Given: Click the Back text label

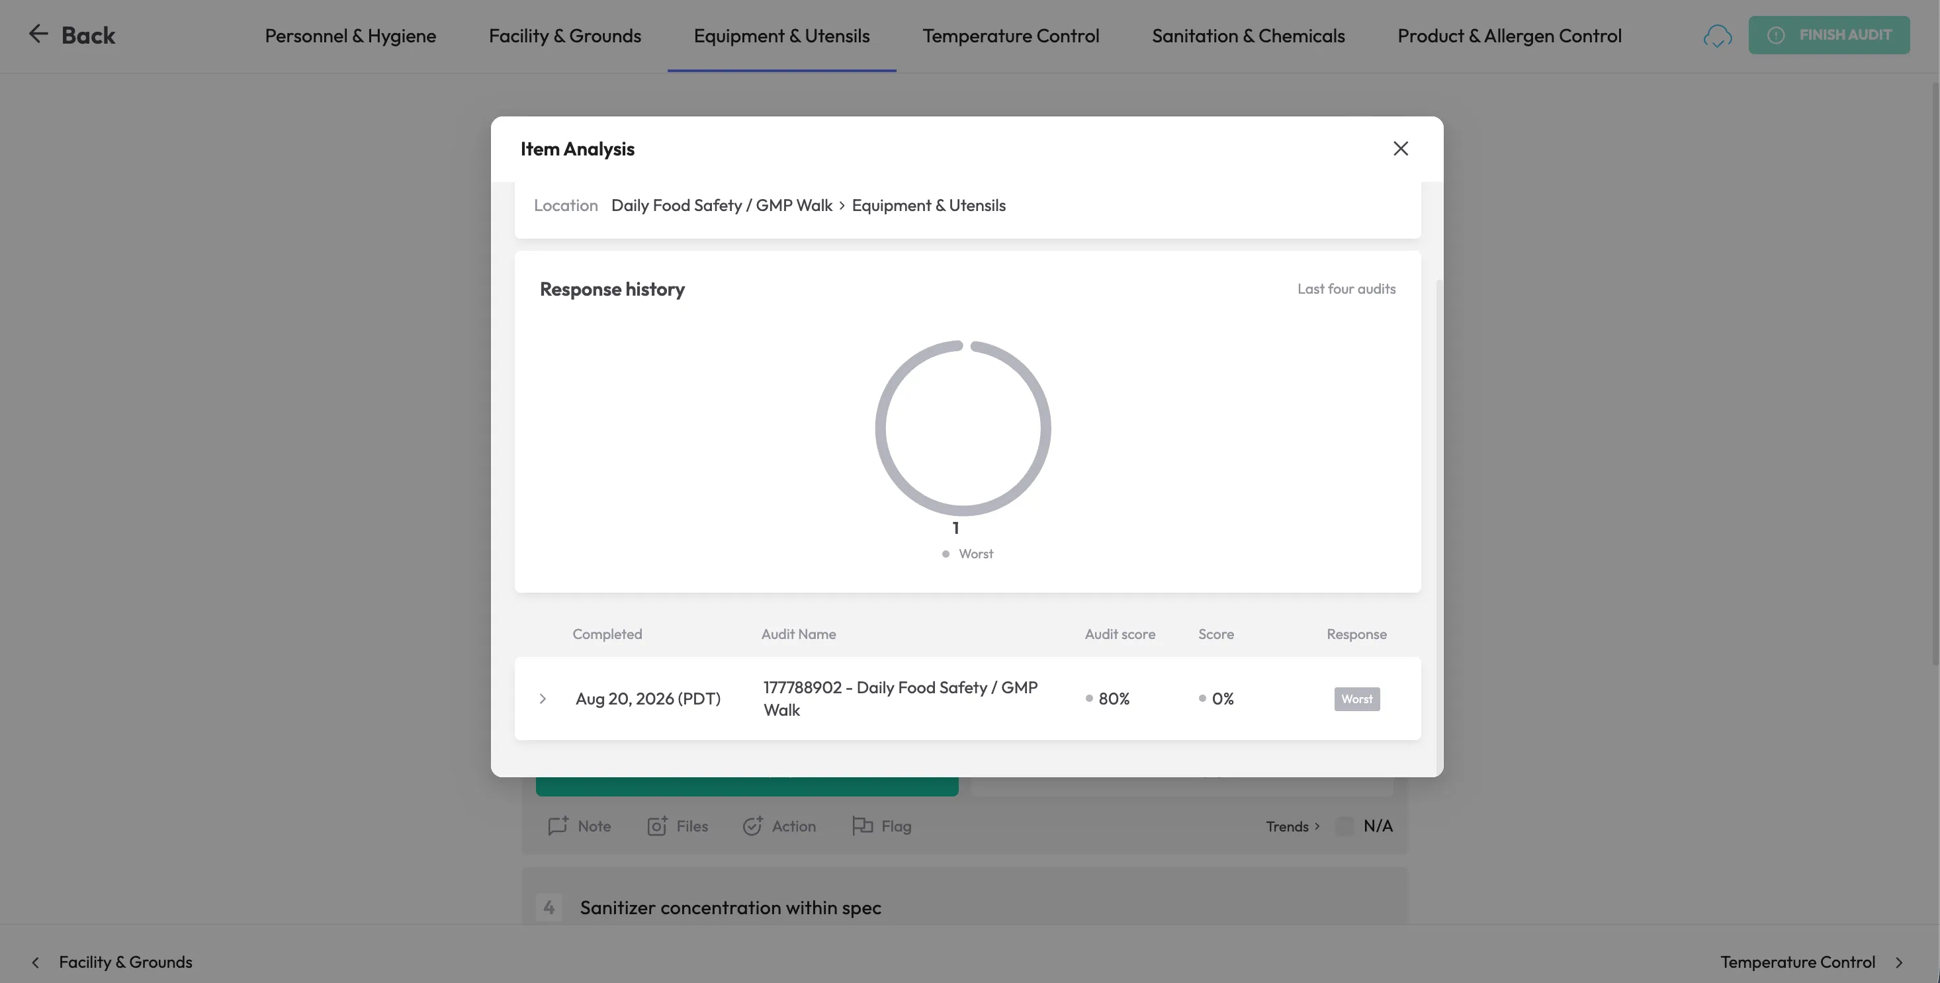Looking at the screenshot, I should click(88, 34).
